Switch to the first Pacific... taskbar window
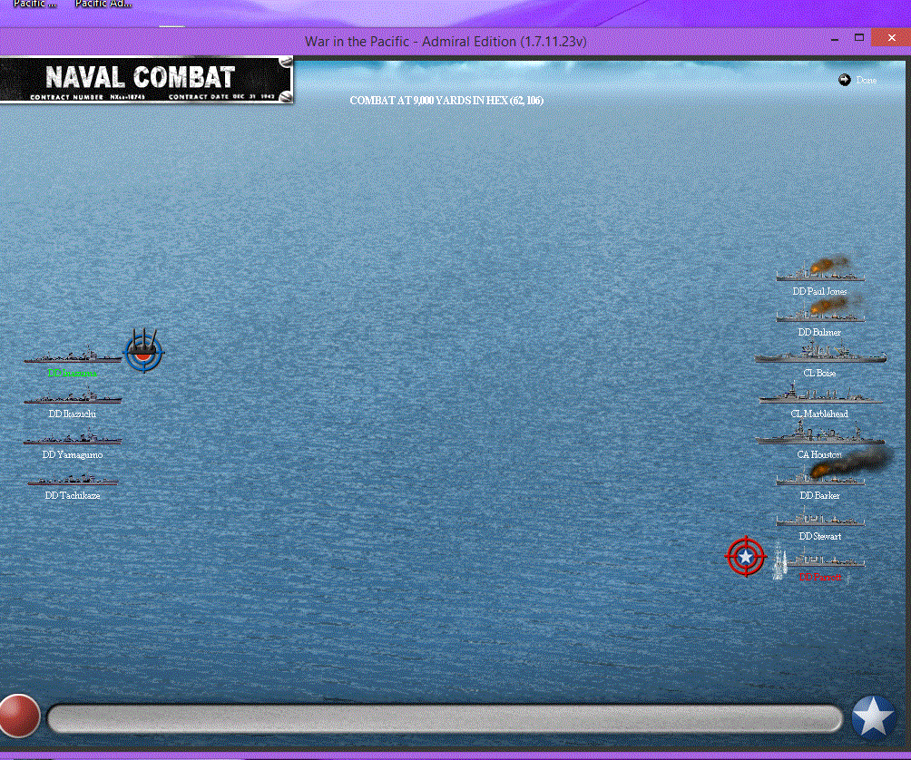Screen dimensions: 911x760 [x=34, y=5]
